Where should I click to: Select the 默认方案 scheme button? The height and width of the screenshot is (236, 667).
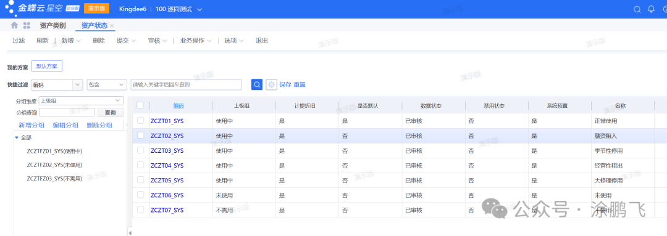(x=47, y=67)
